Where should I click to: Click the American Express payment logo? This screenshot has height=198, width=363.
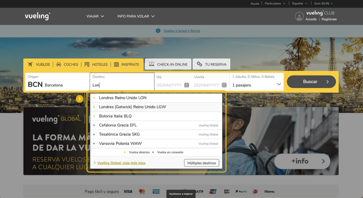pyautogui.click(x=156, y=191)
